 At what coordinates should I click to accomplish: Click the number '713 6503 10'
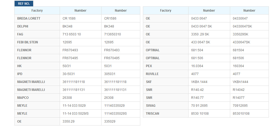[x=72, y=34]
